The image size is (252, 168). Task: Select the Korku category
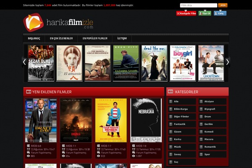tap(182, 139)
